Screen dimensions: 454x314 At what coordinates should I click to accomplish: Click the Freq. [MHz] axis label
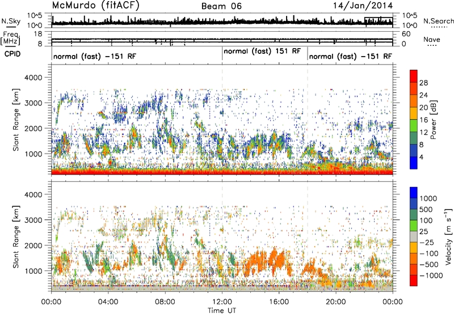[x=10, y=39]
